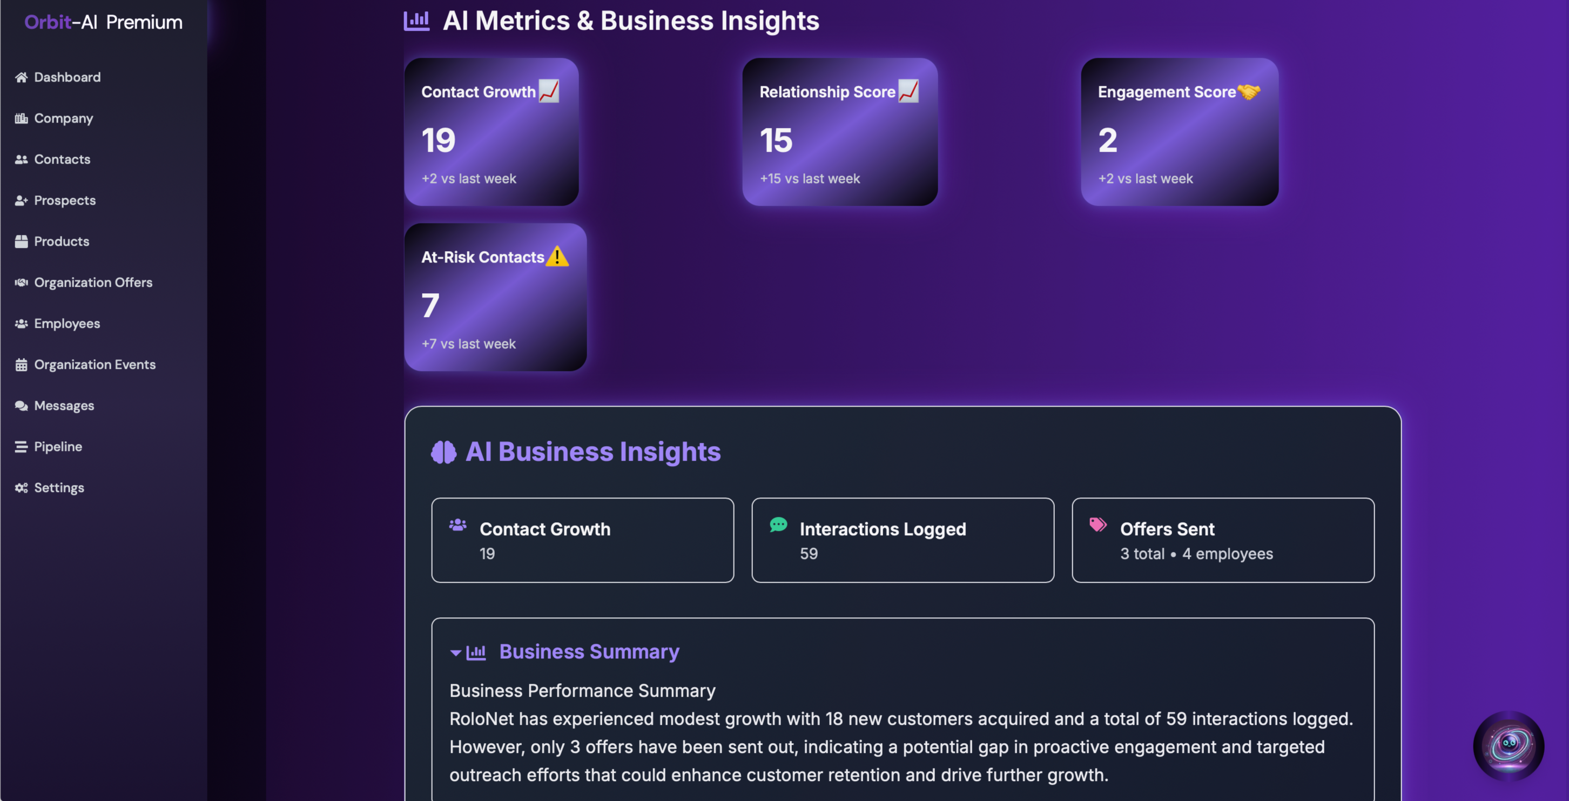Viewport: 1569px width, 801px height.
Task: Click the Prospects user-plus icon
Action: [x=21, y=200]
